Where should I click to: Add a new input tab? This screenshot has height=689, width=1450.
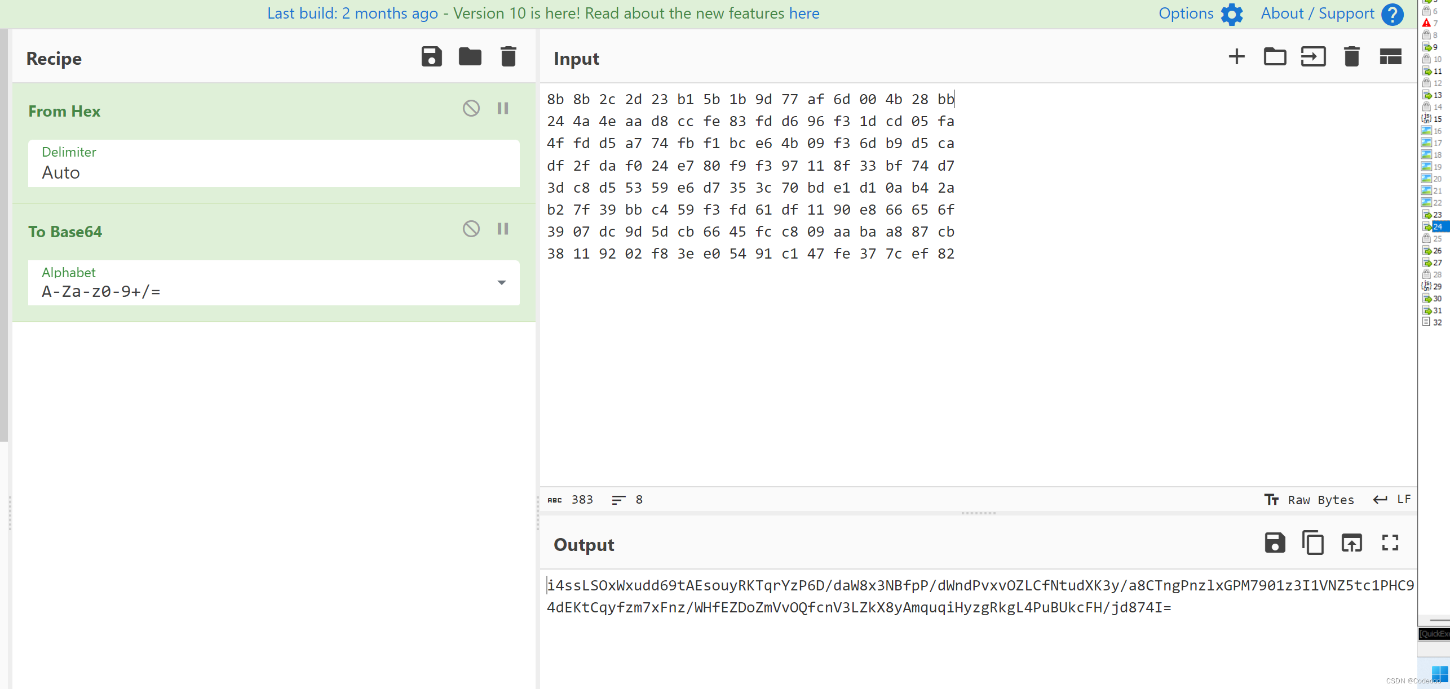pos(1236,57)
